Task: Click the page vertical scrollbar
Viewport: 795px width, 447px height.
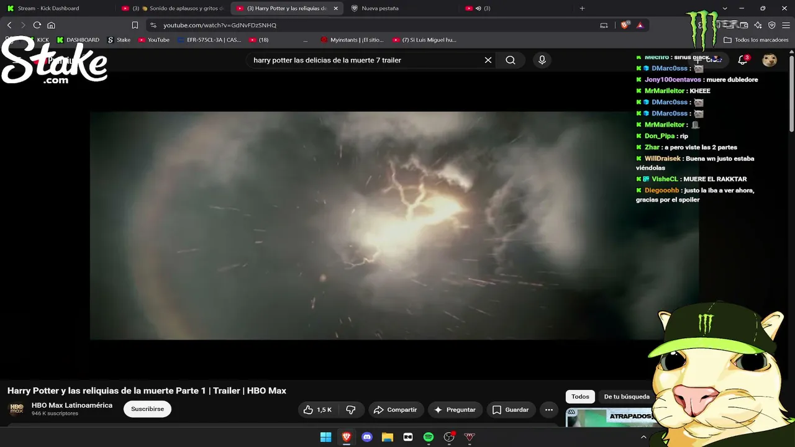Action: tap(792, 93)
